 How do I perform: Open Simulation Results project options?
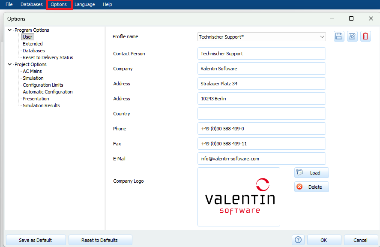[x=41, y=105]
